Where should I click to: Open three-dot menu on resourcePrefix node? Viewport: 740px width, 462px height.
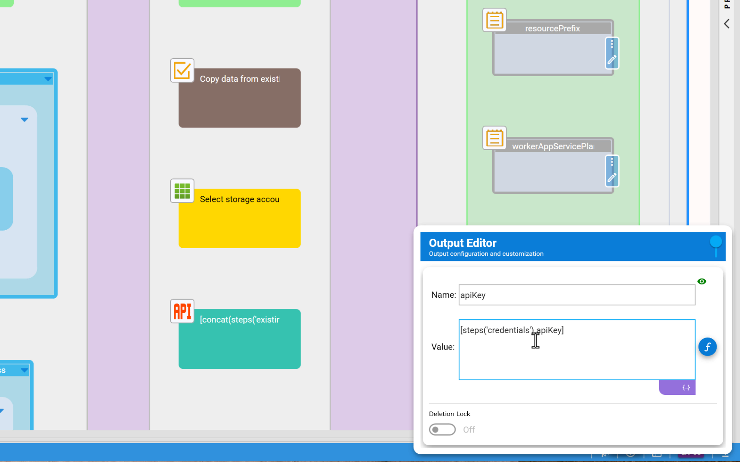(x=612, y=44)
